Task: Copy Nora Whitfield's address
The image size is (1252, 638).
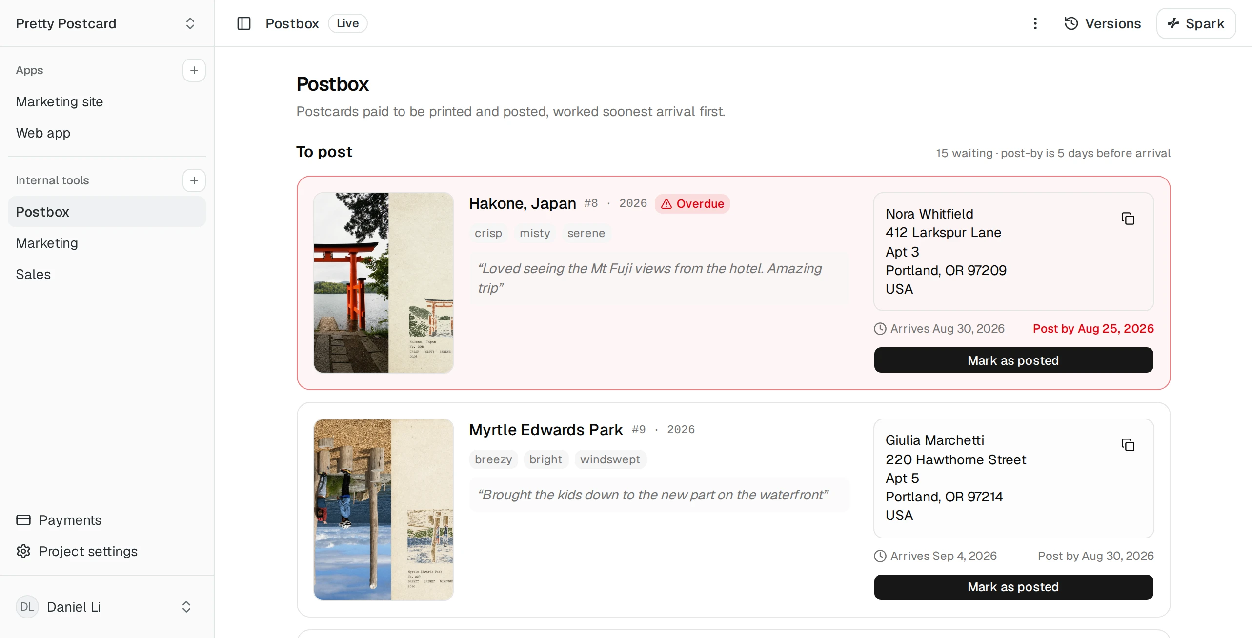Action: pyautogui.click(x=1128, y=219)
